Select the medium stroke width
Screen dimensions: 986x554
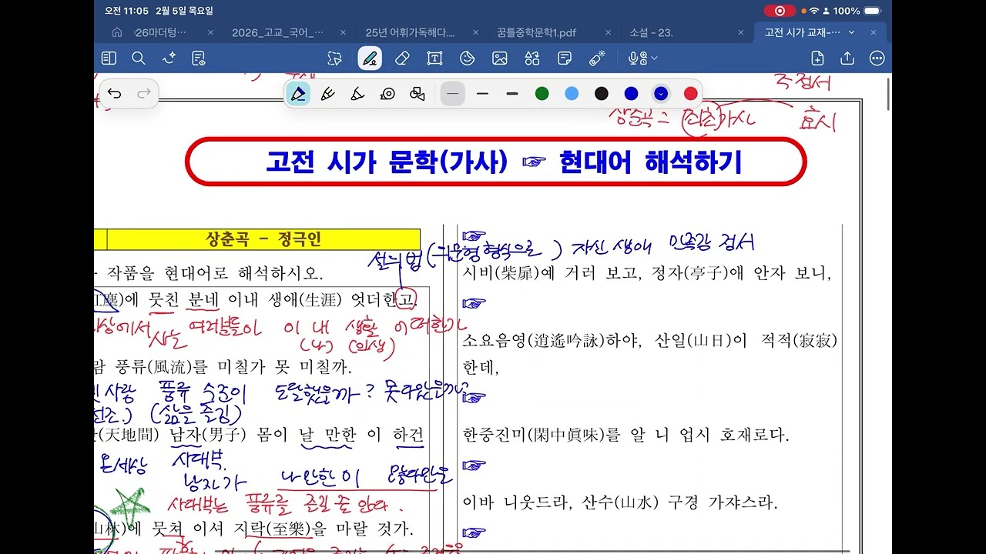pyautogui.click(x=482, y=94)
